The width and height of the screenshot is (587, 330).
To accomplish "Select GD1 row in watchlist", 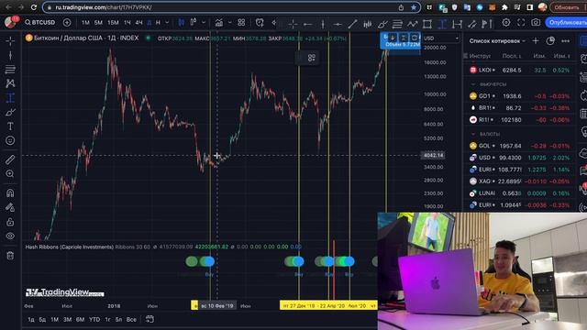I will pyautogui.click(x=520, y=96).
